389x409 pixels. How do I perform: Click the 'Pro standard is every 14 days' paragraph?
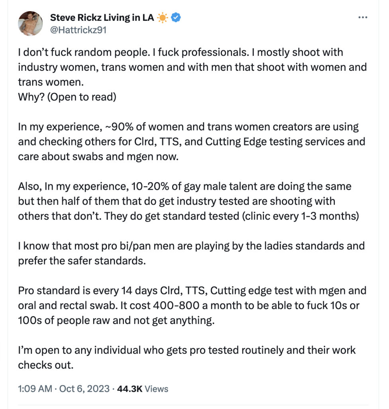[192, 305]
